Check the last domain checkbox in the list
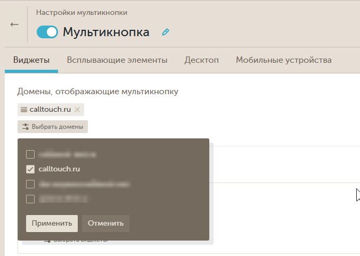Screen dimensions: 360x256 click(30, 199)
